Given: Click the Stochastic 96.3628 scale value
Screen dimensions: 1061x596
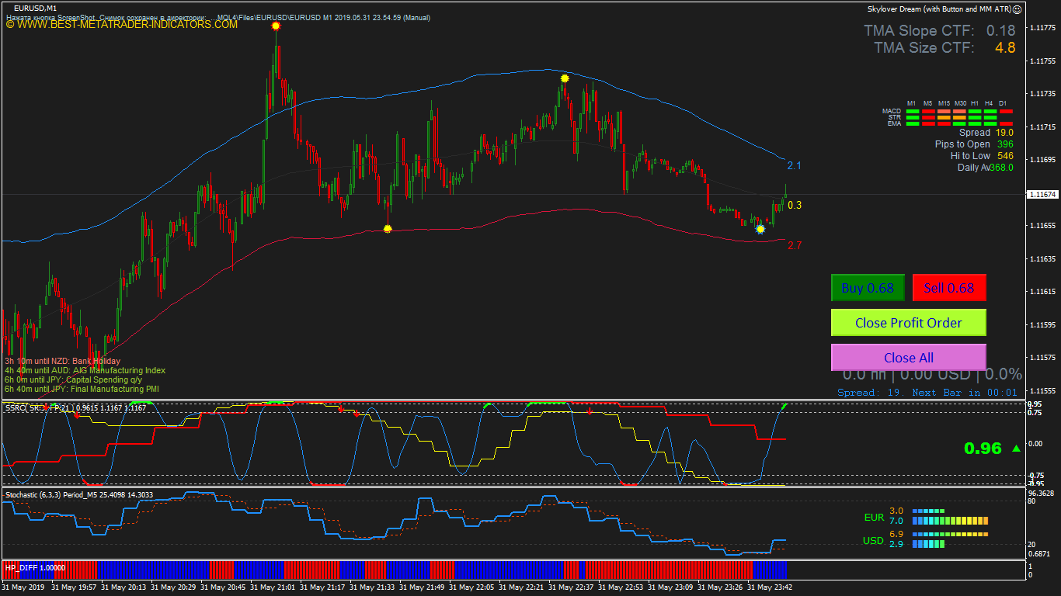Looking at the screenshot, I should click(x=1042, y=493).
